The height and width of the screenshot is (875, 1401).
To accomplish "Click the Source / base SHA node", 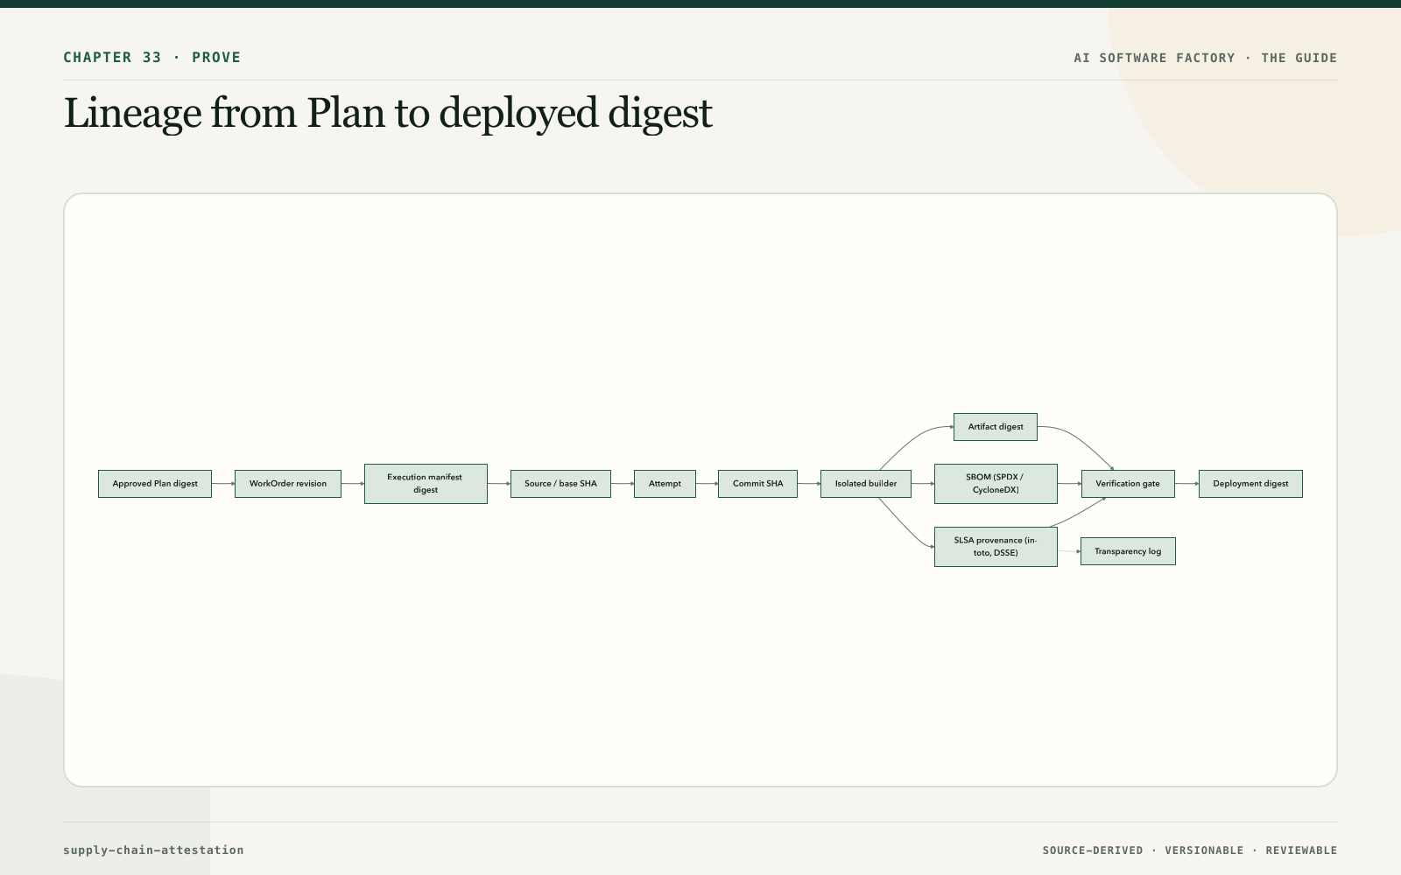I will coord(560,484).
